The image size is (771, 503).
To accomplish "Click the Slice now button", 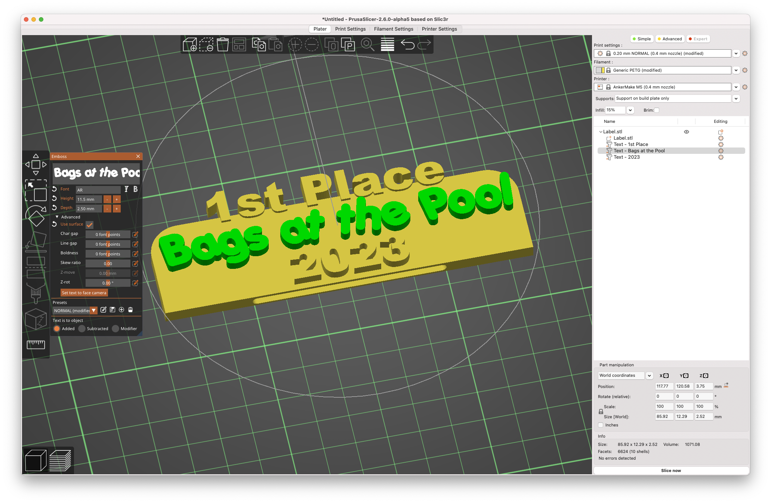I will (x=671, y=471).
